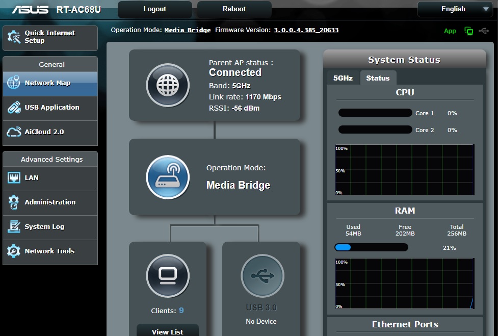The height and width of the screenshot is (336, 498).
Task: Click the Clients computer icon
Action: click(168, 275)
